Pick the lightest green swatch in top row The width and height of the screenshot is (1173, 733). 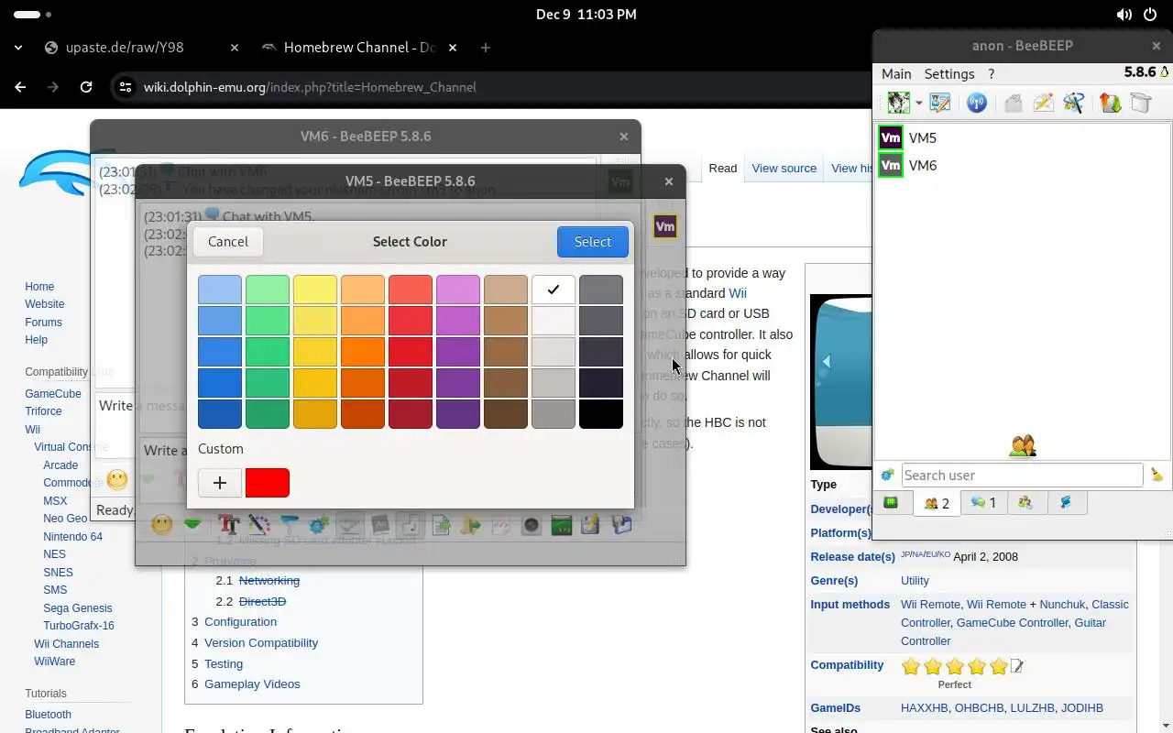[x=268, y=290]
